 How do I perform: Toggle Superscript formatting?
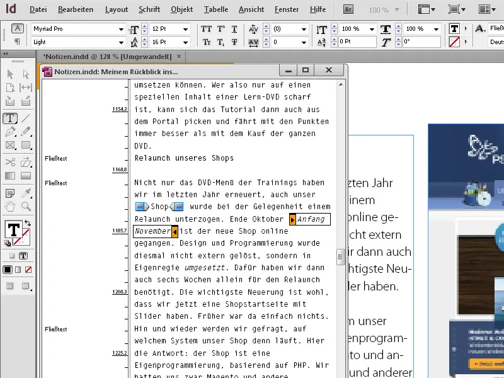point(221,29)
